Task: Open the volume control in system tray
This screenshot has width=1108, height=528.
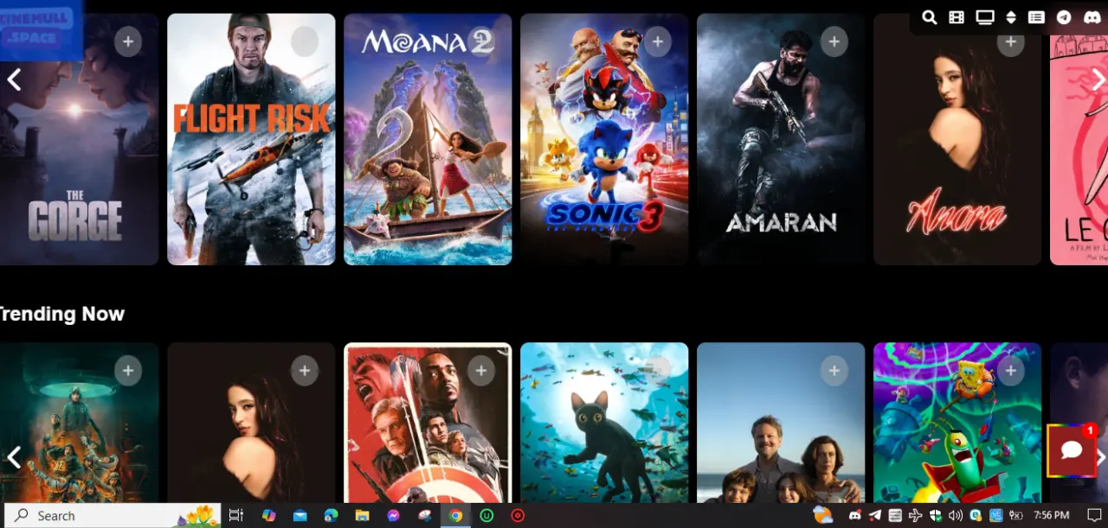Action: click(956, 516)
